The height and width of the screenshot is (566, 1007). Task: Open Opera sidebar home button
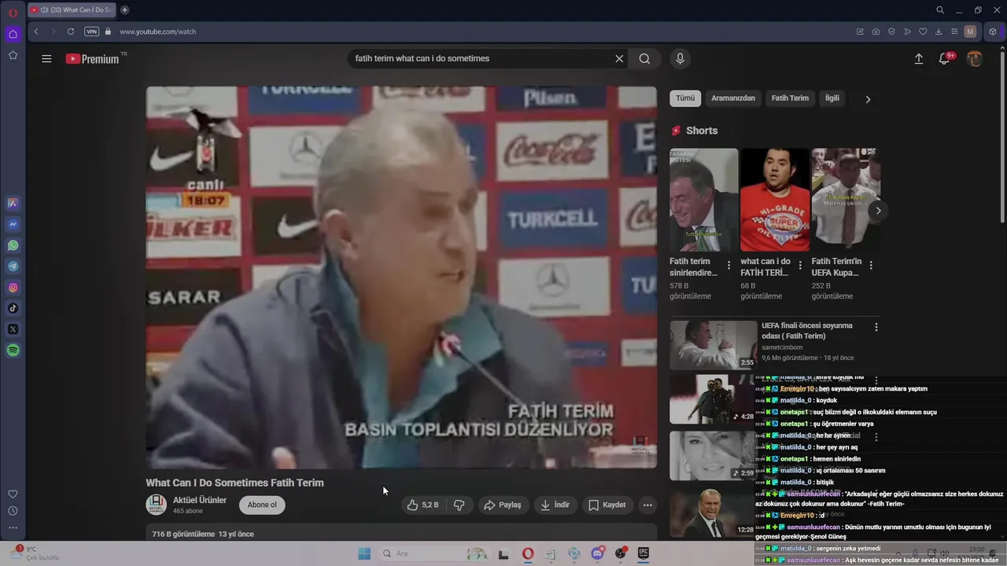[13, 34]
